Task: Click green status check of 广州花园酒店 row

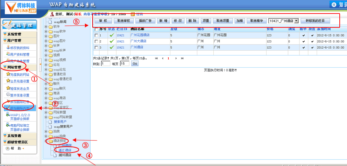Action: (112, 35)
